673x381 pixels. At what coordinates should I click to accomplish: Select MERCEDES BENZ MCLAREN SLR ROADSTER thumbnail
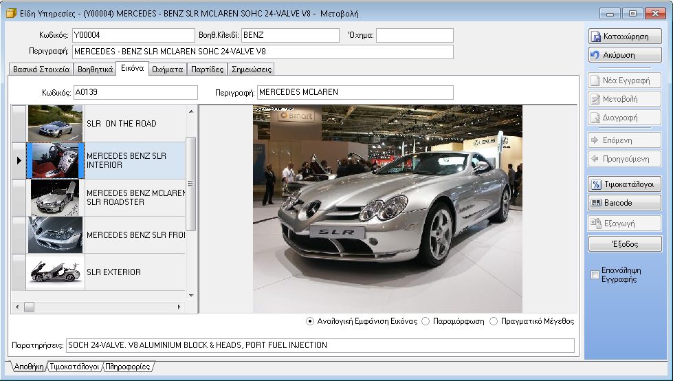pos(56,197)
